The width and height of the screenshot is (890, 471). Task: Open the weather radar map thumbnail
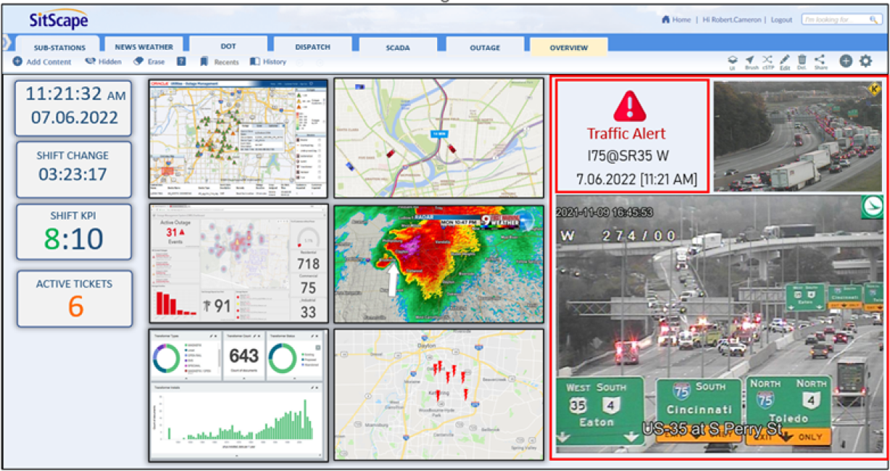438,264
